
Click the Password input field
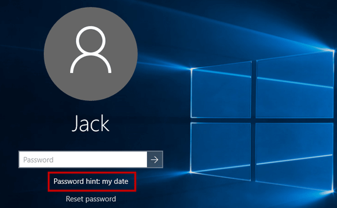click(x=83, y=160)
